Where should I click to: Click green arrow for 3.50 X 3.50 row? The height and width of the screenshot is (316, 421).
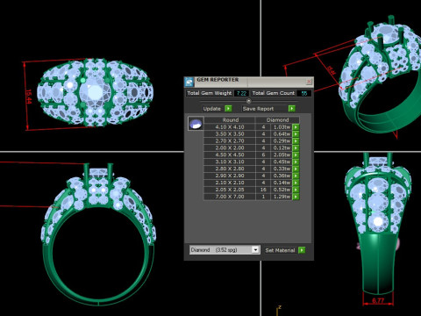point(296,134)
